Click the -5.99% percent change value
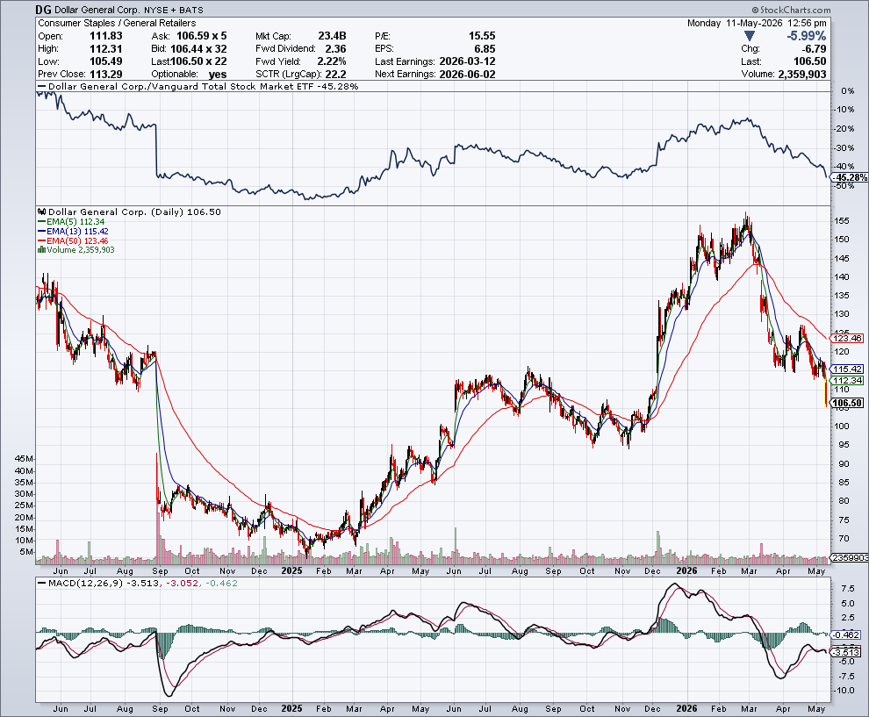 tap(807, 36)
